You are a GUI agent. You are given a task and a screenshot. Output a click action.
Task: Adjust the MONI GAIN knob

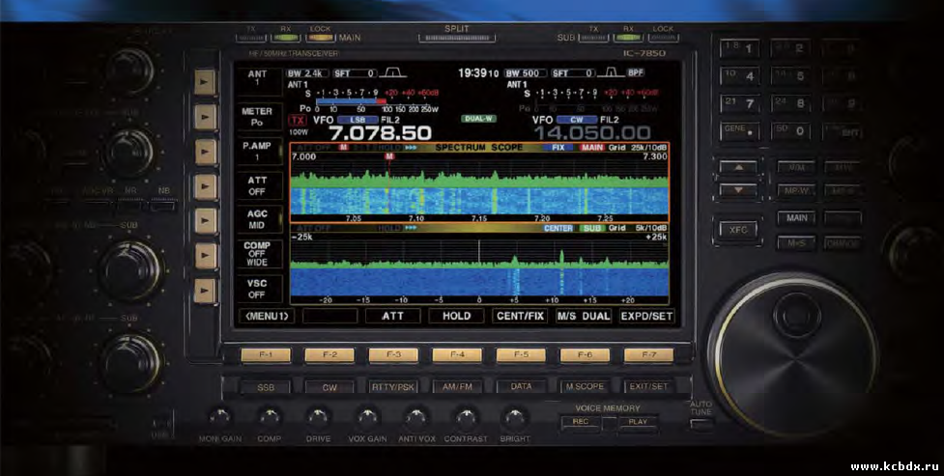220,416
